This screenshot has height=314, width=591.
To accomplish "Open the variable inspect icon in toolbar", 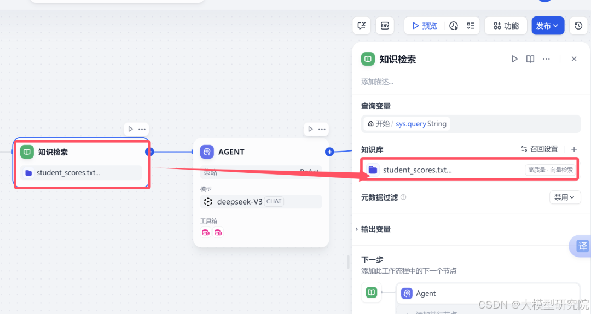I will point(362,26).
